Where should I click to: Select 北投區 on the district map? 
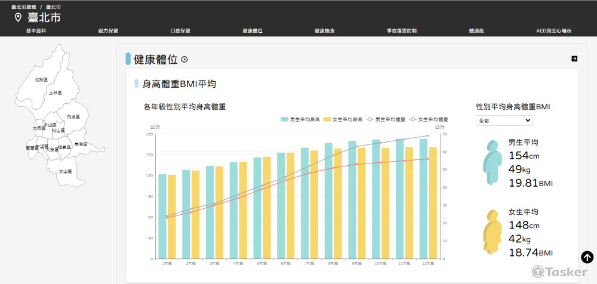pos(41,80)
